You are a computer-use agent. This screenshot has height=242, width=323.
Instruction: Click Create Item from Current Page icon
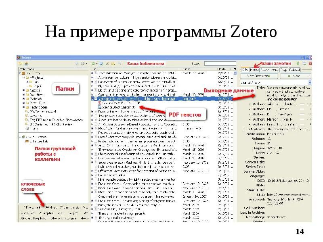click(x=101, y=64)
